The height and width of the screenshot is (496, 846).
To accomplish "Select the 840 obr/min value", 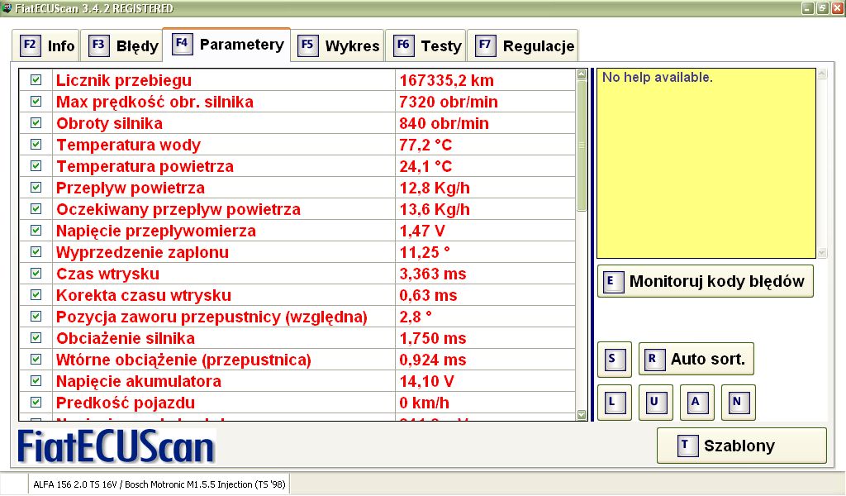I will 444,124.
